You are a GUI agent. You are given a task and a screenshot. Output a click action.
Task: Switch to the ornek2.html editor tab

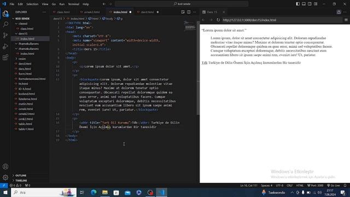[92, 12]
